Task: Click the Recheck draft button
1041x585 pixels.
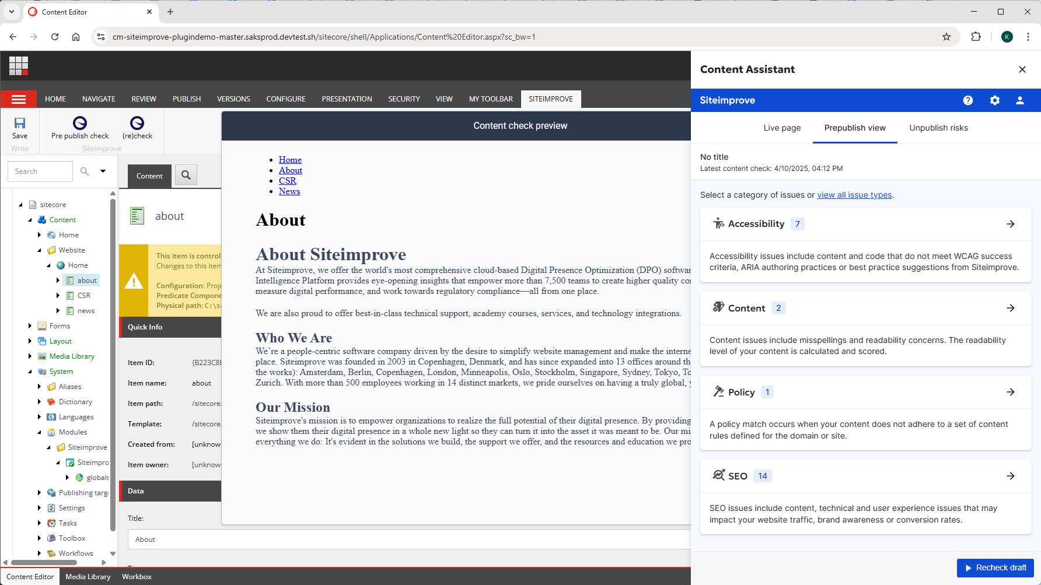Action: [995, 568]
